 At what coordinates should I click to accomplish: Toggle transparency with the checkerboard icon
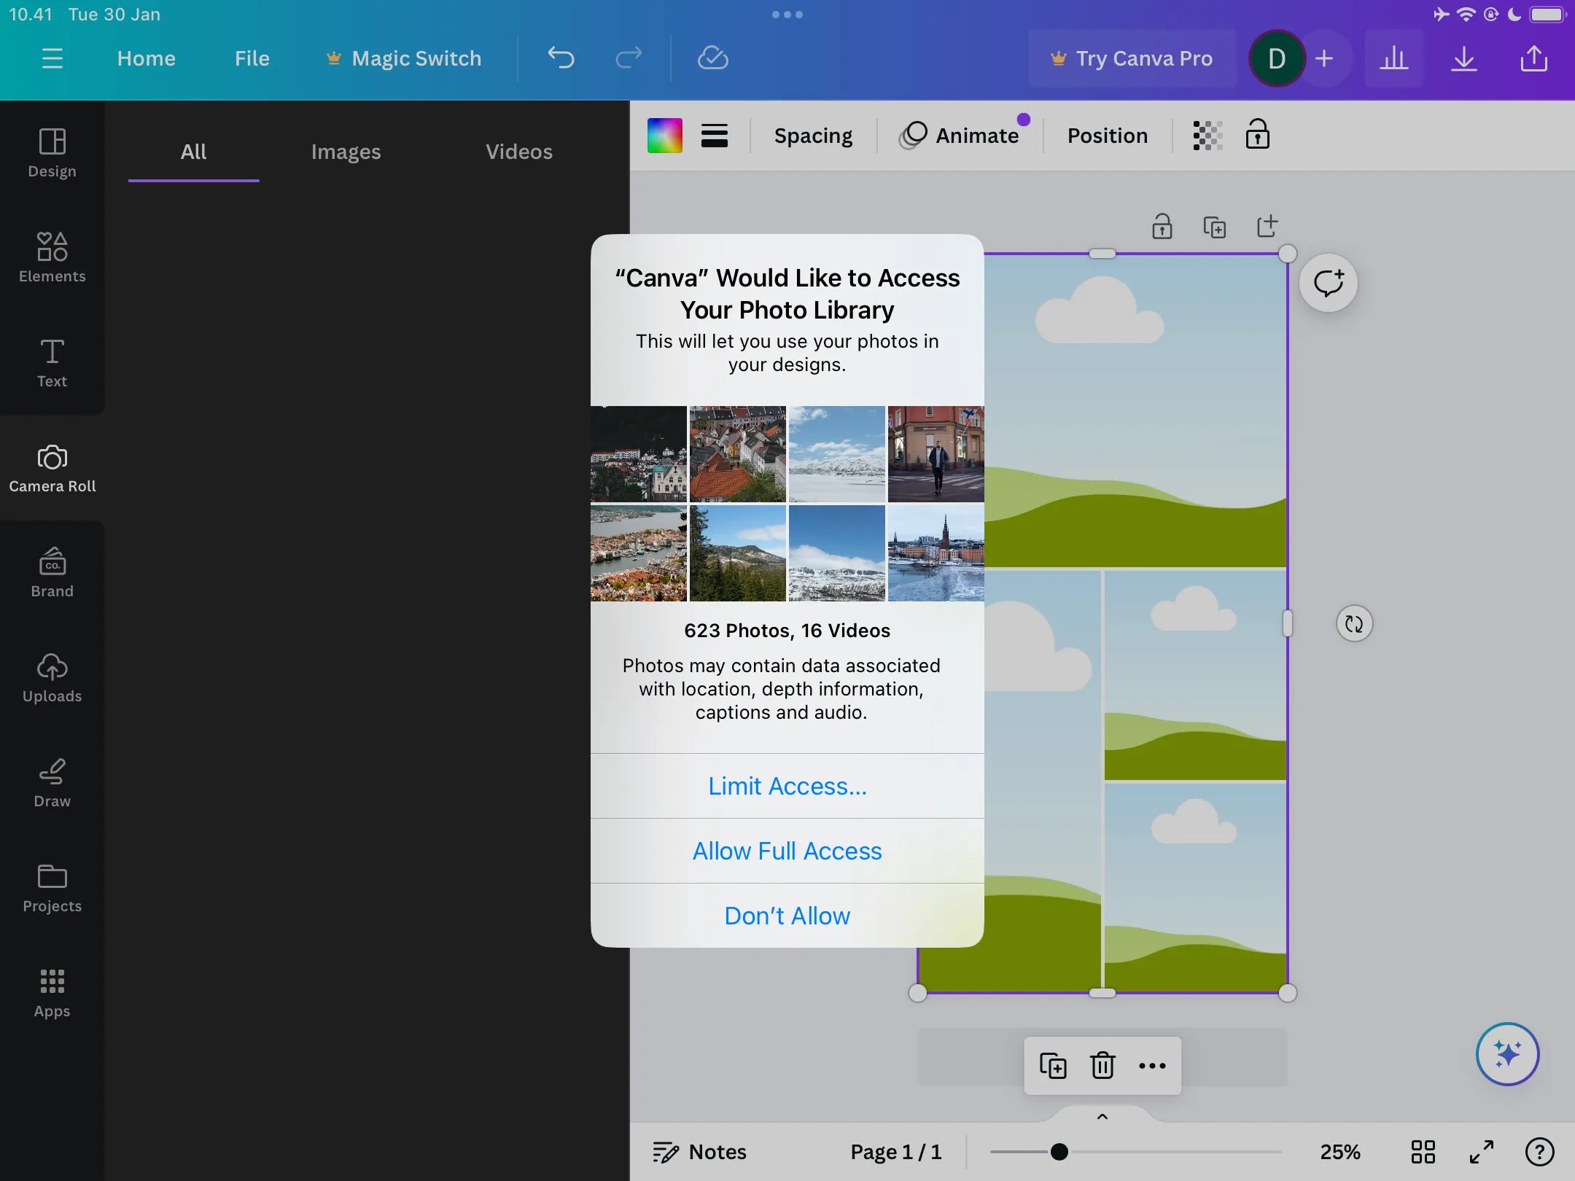pos(1207,135)
